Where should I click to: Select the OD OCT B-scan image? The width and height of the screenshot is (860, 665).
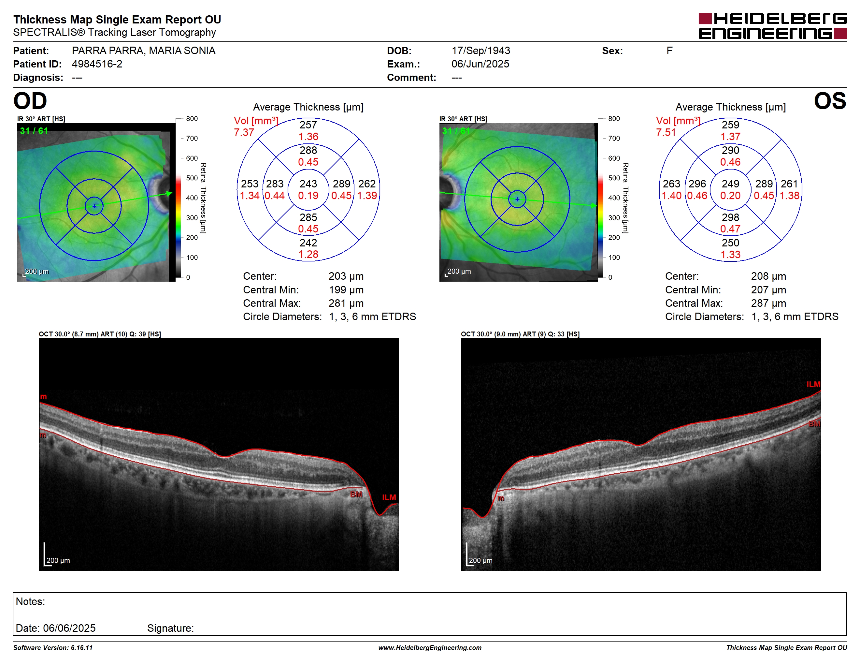click(219, 454)
